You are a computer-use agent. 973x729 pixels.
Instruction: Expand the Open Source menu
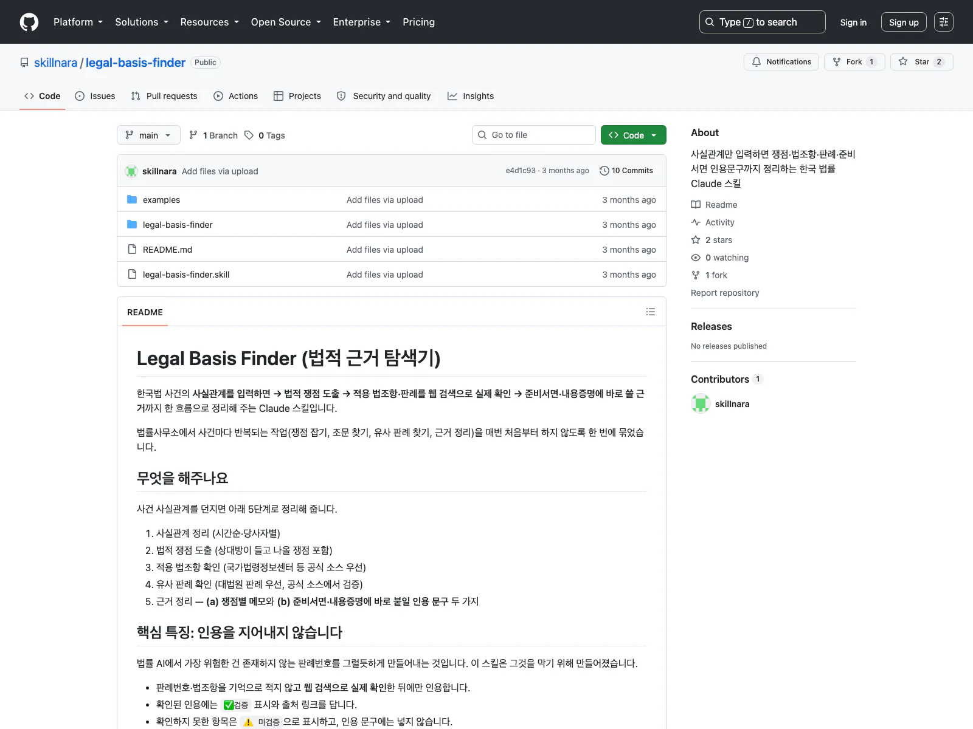pos(286,22)
